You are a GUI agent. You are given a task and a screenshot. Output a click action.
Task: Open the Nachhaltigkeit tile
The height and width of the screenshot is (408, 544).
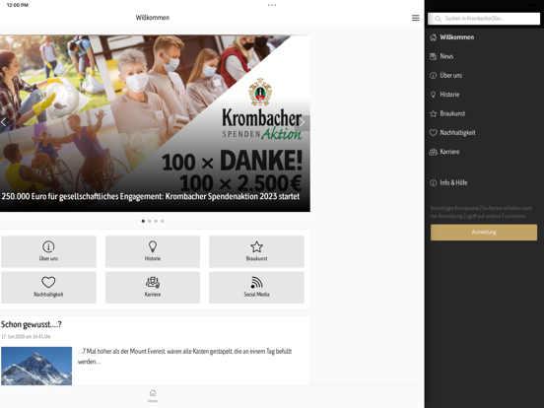coord(48,287)
